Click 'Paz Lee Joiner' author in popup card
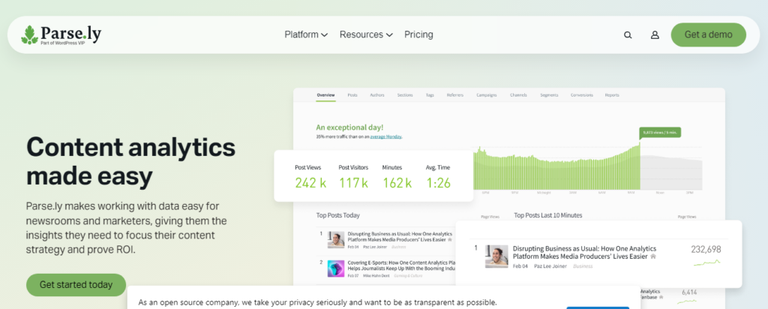The height and width of the screenshot is (309, 768). [551, 266]
